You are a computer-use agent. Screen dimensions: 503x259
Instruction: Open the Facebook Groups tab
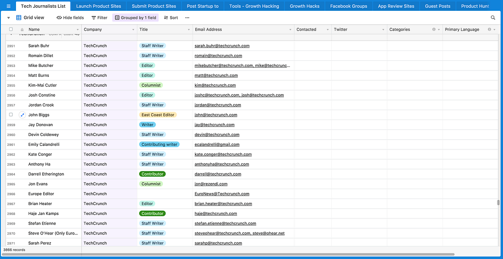tap(348, 6)
